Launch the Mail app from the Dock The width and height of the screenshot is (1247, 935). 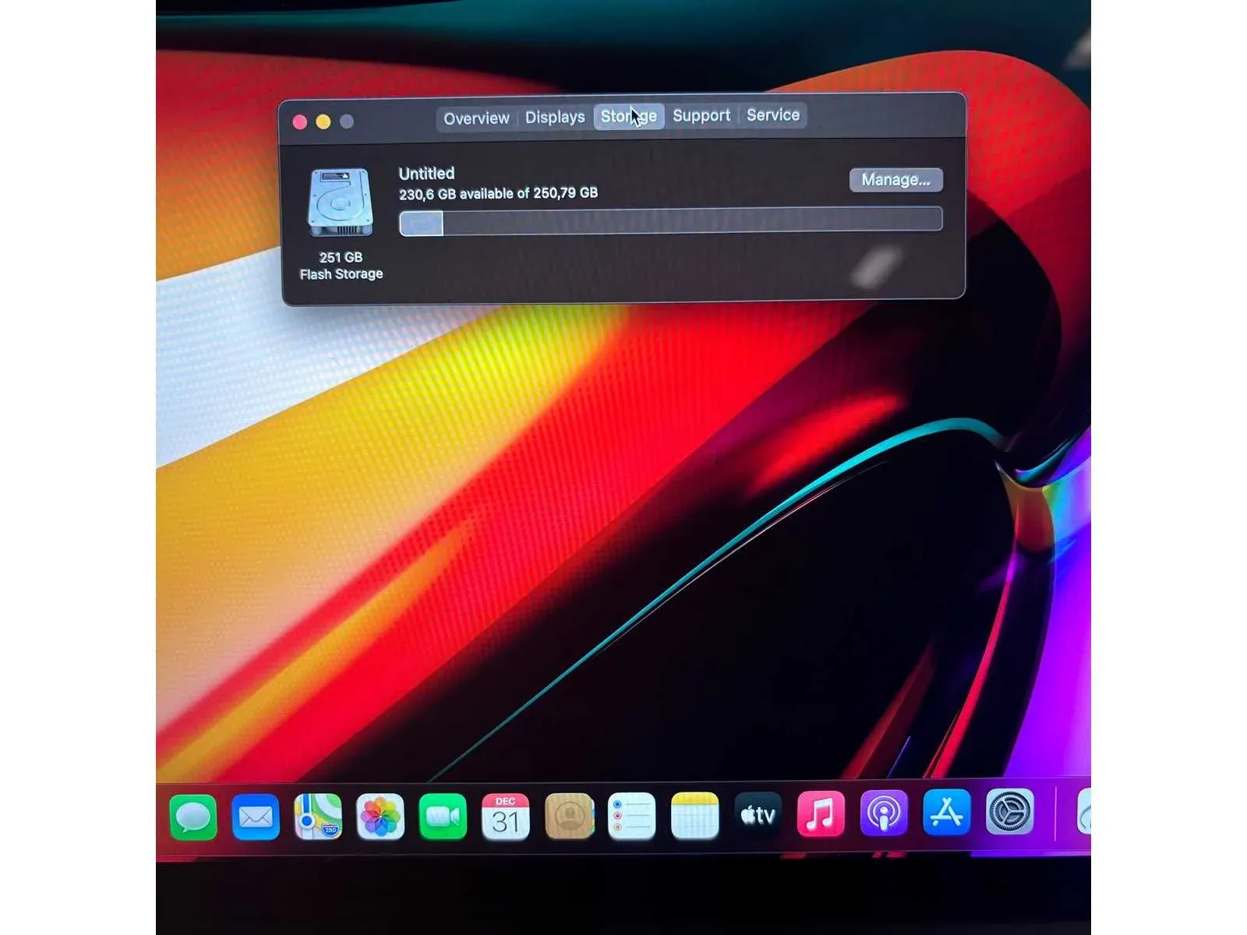[256, 817]
